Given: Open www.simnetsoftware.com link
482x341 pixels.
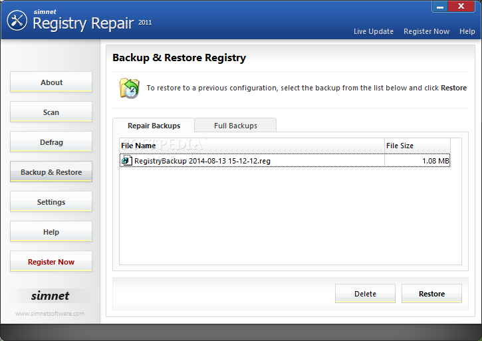Looking at the screenshot, I should click(50, 314).
